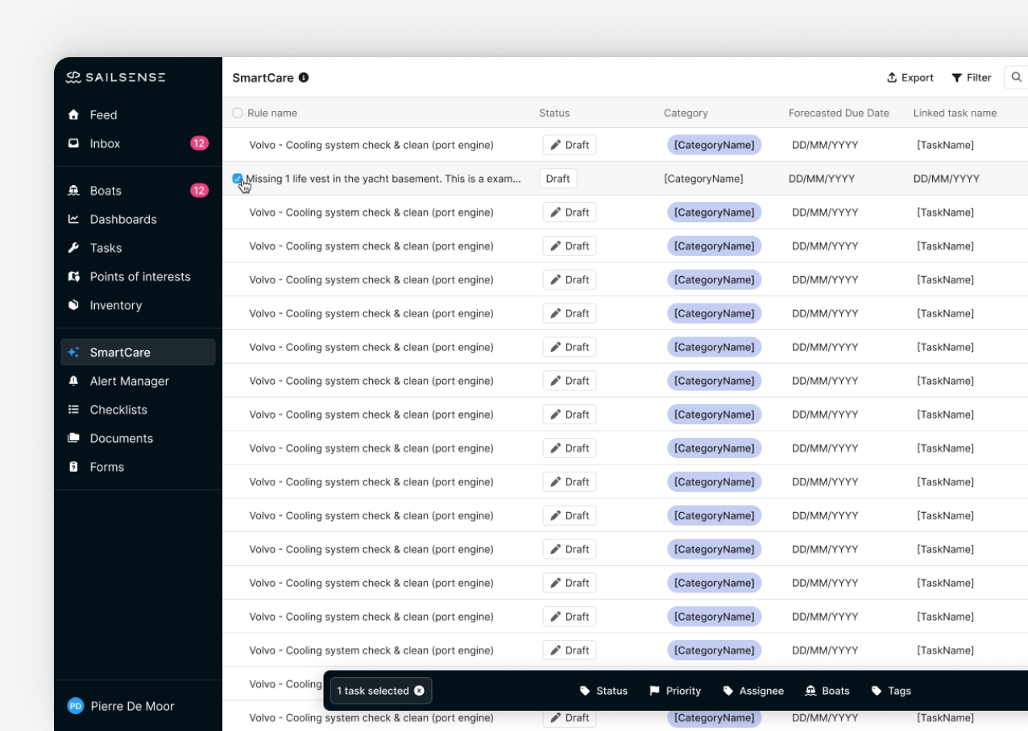Clear selection with the X on '1 task selected'
Image resolution: width=1028 pixels, height=731 pixels.
[x=419, y=691]
